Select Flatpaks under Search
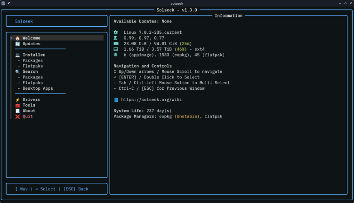Viewport: 354px width, 203px height. (33, 83)
